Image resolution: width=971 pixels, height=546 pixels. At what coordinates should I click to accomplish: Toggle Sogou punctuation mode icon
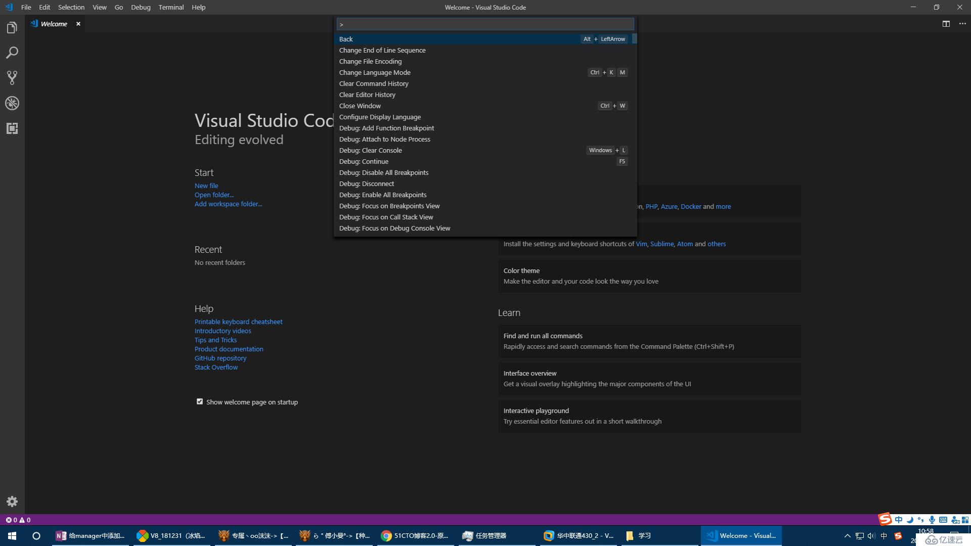(x=921, y=520)
